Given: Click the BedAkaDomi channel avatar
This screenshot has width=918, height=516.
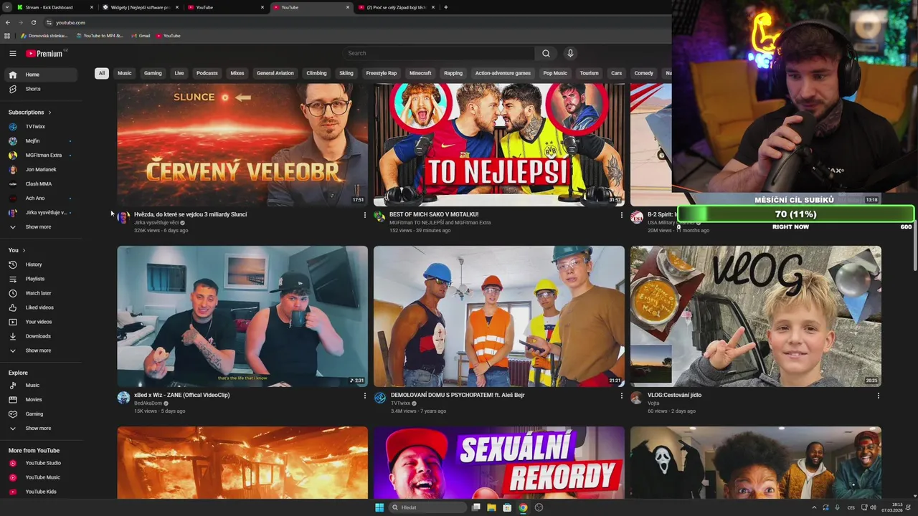Looking at the screenshot, I should pos(123,398).
